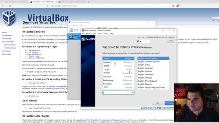Click the orange Settings toolbar icon in Manager
Screen dimensions: 219x123
pos(104,28)
